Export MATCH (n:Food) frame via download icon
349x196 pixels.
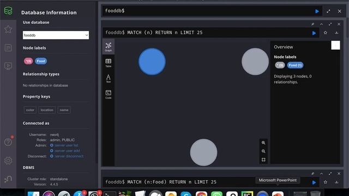pyautogui.click(x=336, y=182)
